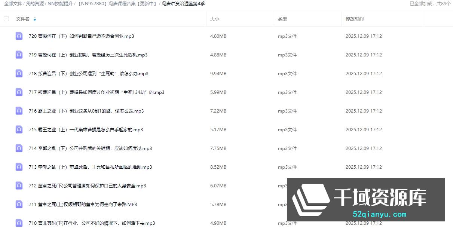Click the mp3 icon beside file 719
Screen dimensions: 453x233
tap(19, 55)
